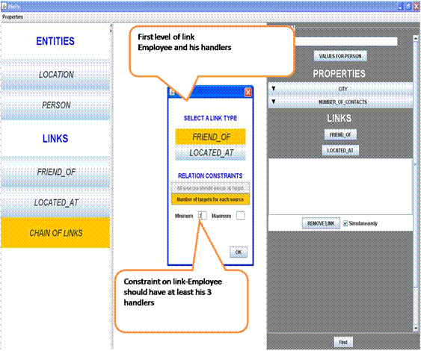Screen dimensions: 421x351
Task: Close the link type dialog
Action: click(248, 93)
